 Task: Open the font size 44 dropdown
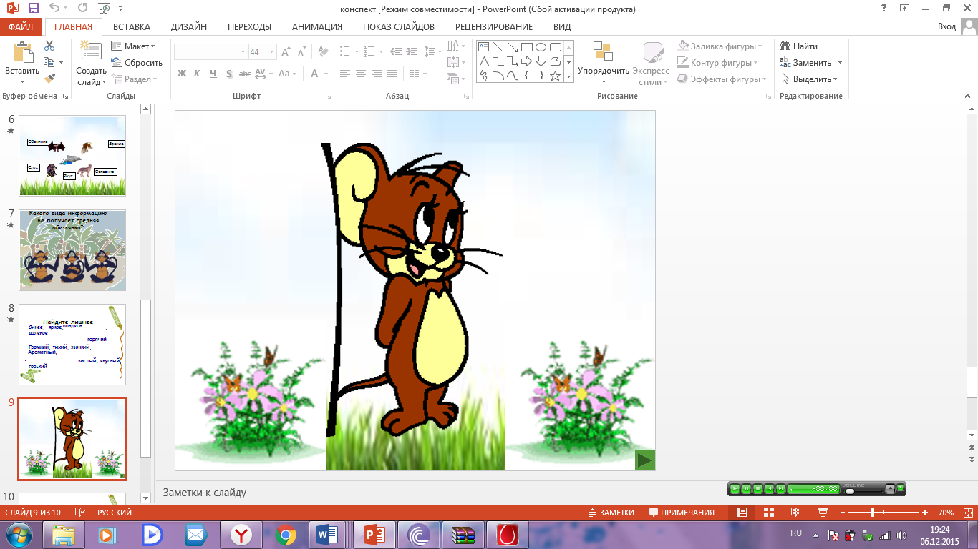pyautogui.click(x=272, y=52)
